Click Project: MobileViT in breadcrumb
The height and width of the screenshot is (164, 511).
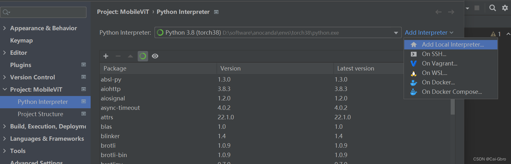pos(123,12)
